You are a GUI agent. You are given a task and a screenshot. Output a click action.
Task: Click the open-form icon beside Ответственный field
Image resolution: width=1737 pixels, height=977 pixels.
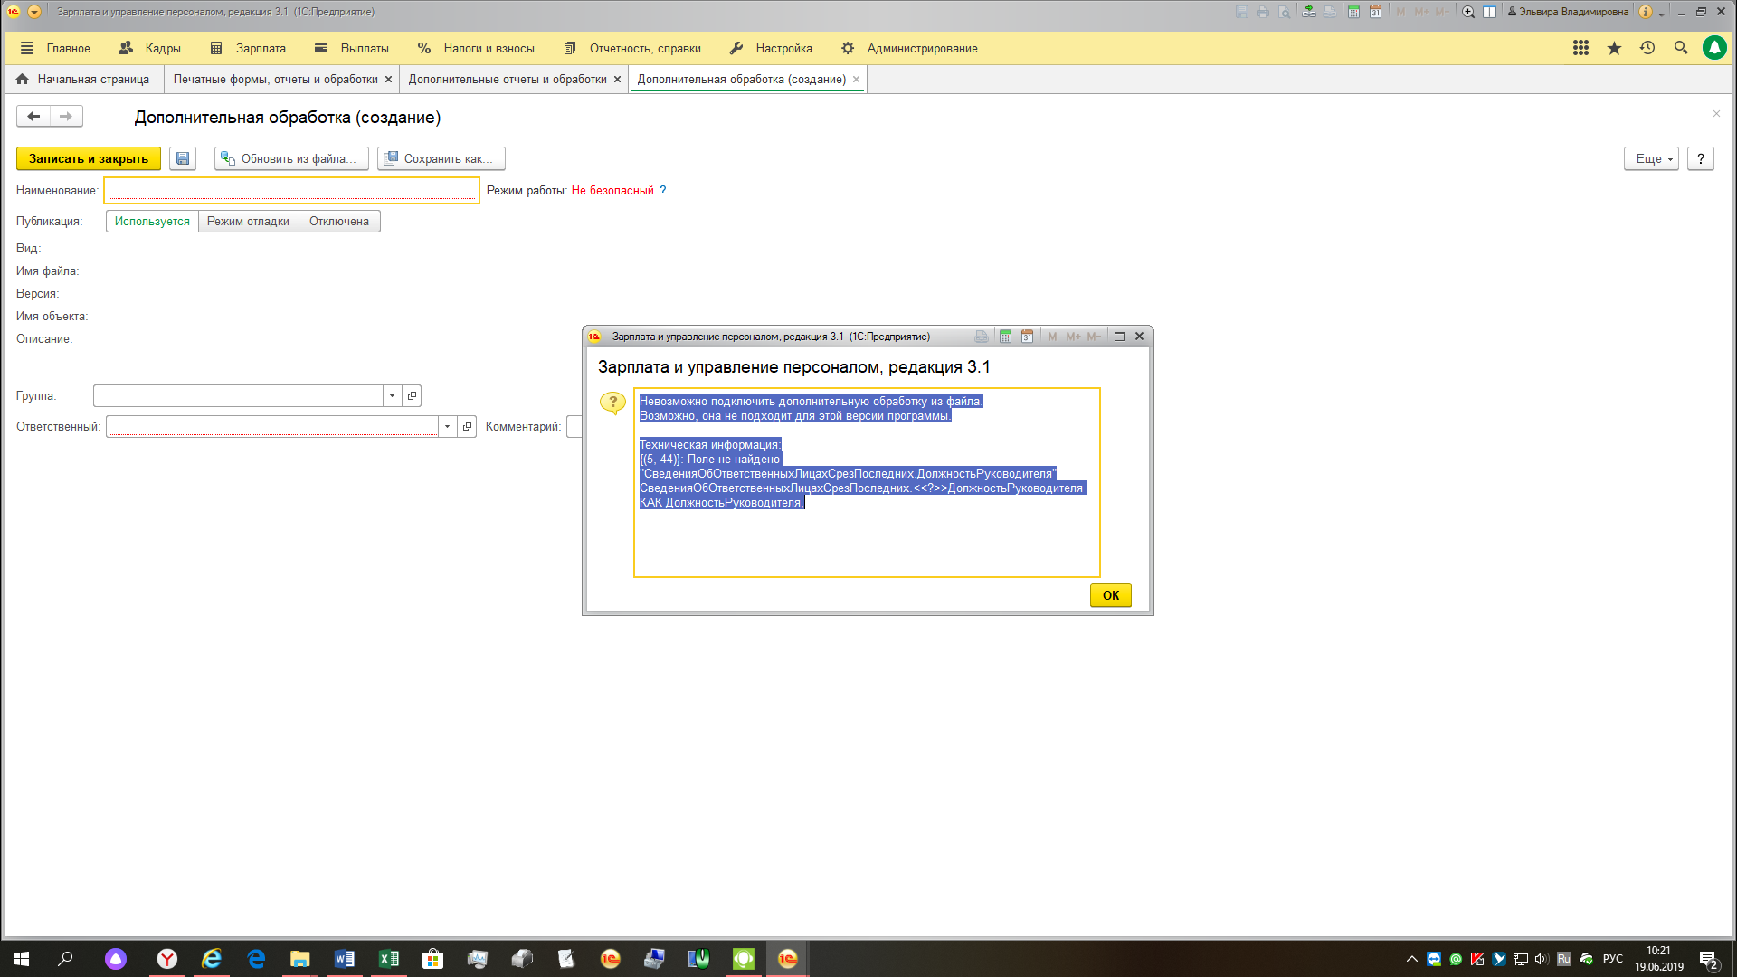(x=467, y=427)
